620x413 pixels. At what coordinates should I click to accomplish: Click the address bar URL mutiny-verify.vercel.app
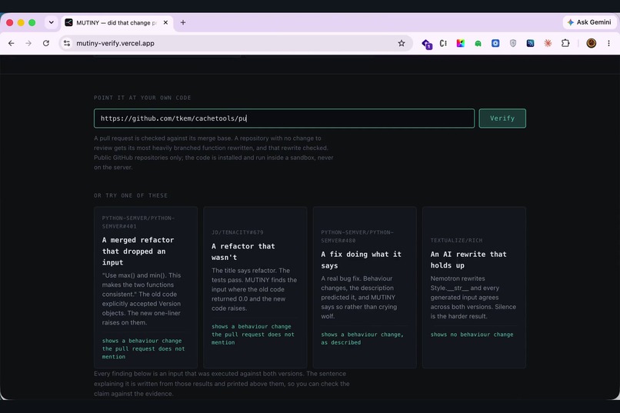coord(115,43)
